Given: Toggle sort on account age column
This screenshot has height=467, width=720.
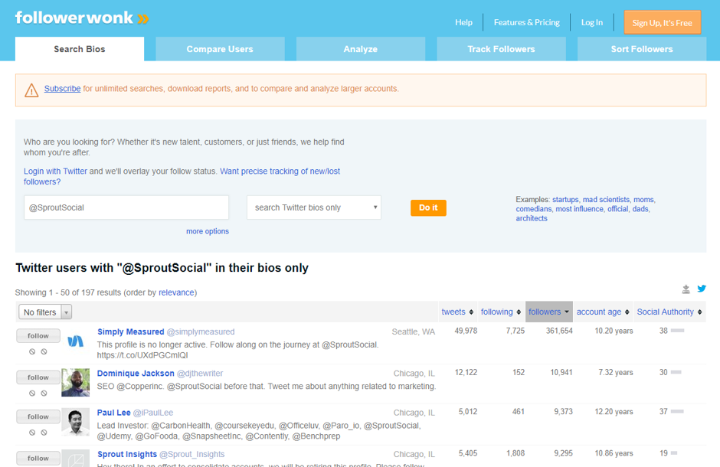Looking at the screenshot, I should pos(602,312).
